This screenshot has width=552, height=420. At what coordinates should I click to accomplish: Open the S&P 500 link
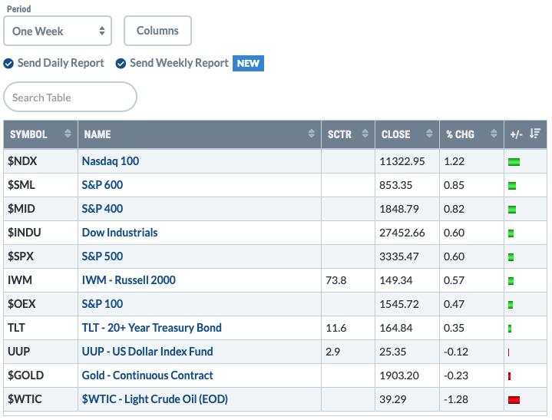[x=102, y=256]
